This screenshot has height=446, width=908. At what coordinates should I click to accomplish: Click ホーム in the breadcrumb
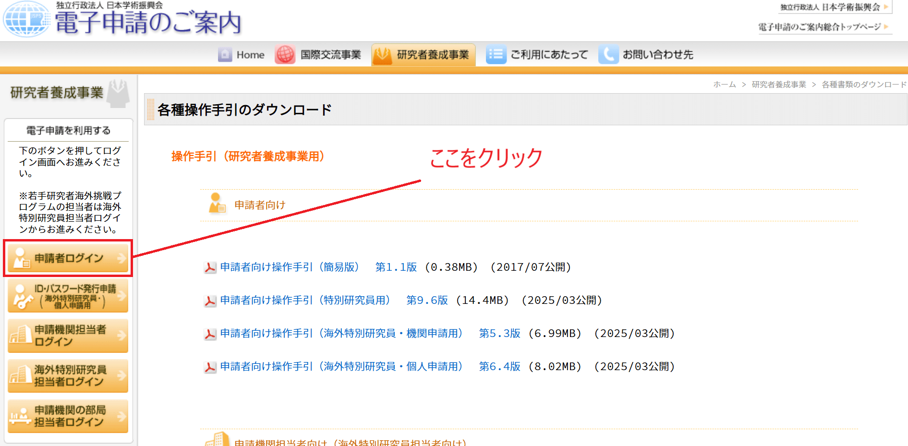(x=724, y=84)
